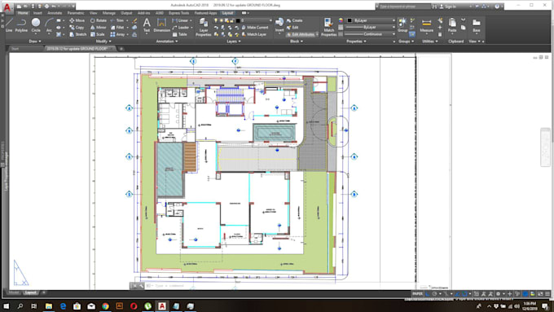This screenshot has width=554, height=312.
Task: Select the Fillet tool
Action: [x=117, y=27]
